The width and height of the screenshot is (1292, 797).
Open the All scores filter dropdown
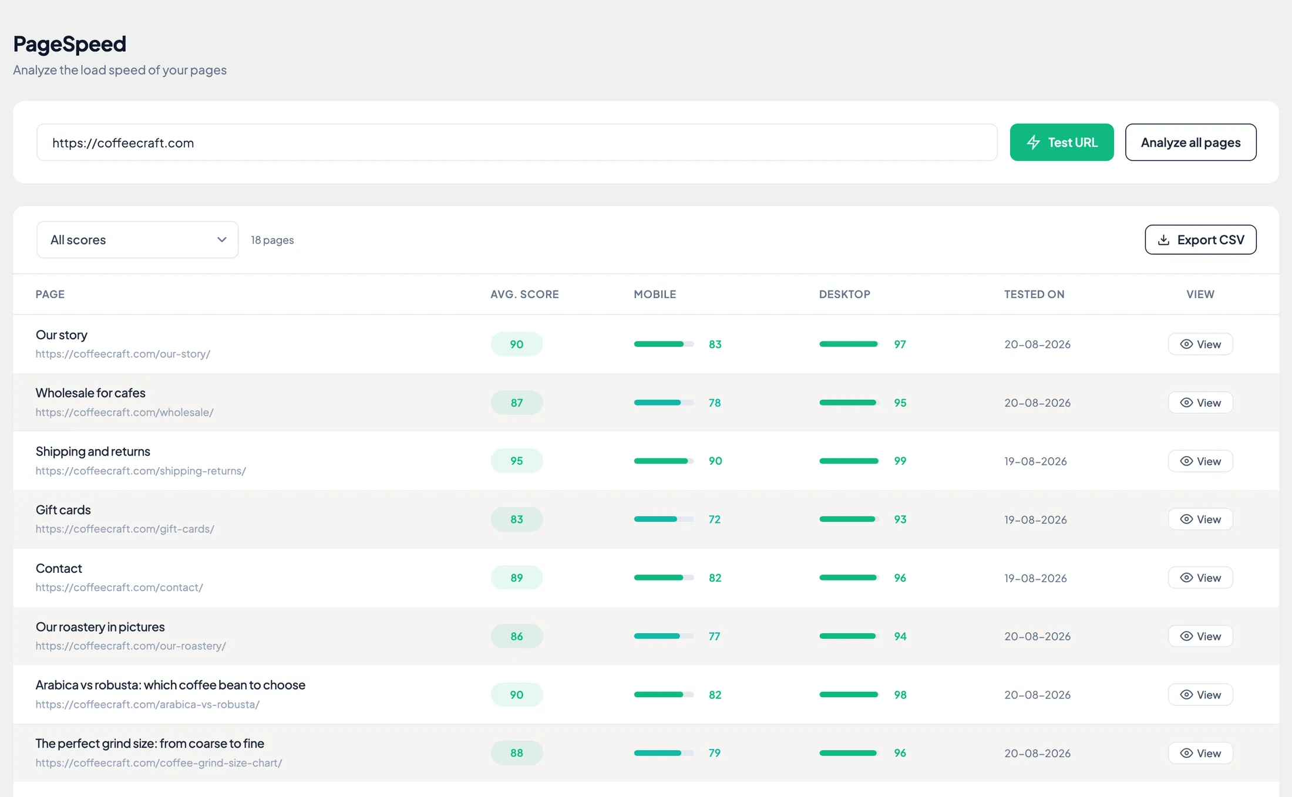[137, 239]
